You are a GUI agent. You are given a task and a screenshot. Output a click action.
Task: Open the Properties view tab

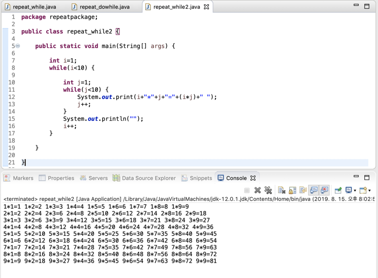(x=56, y=178)
